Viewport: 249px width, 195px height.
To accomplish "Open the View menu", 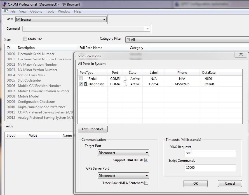I will [x=23, y=11].
